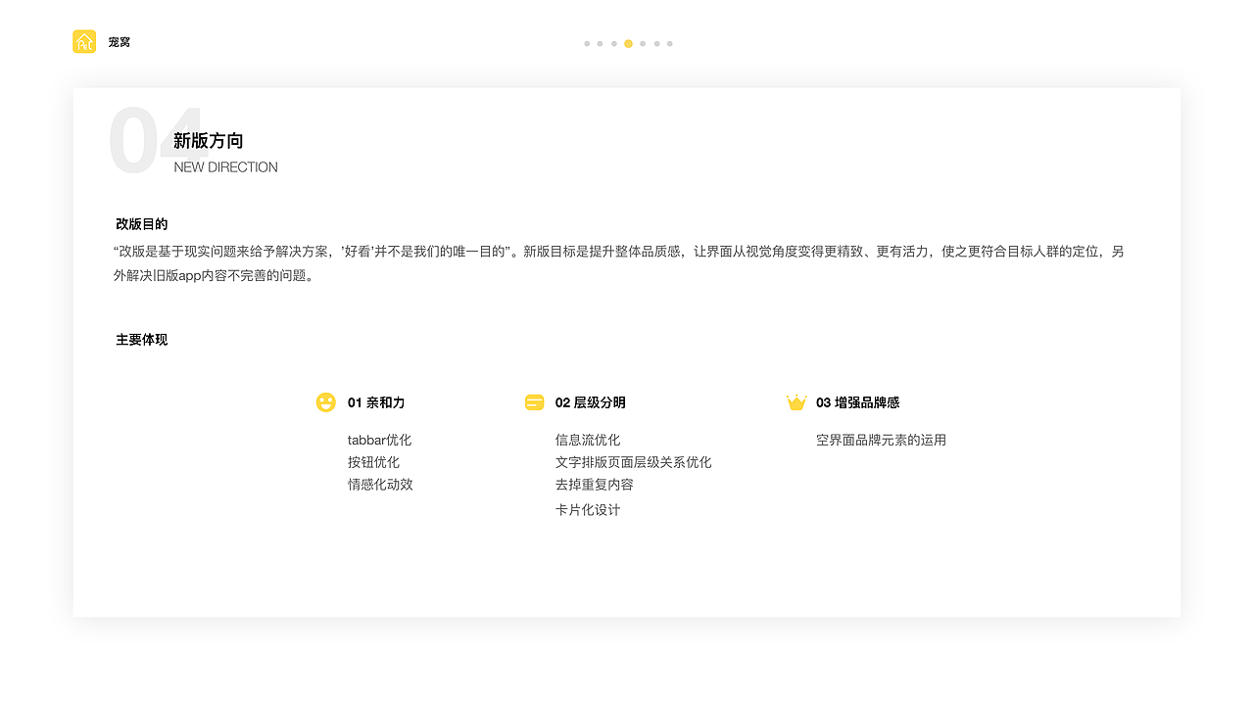Select the 改版目的 section heading
The width and height of the screenshot is (1254, 705).
[140, 223]
